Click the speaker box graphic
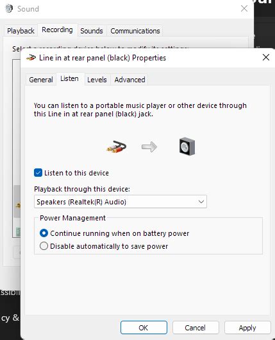The width and height of the screenshot is (275, 340). point(187,147)
